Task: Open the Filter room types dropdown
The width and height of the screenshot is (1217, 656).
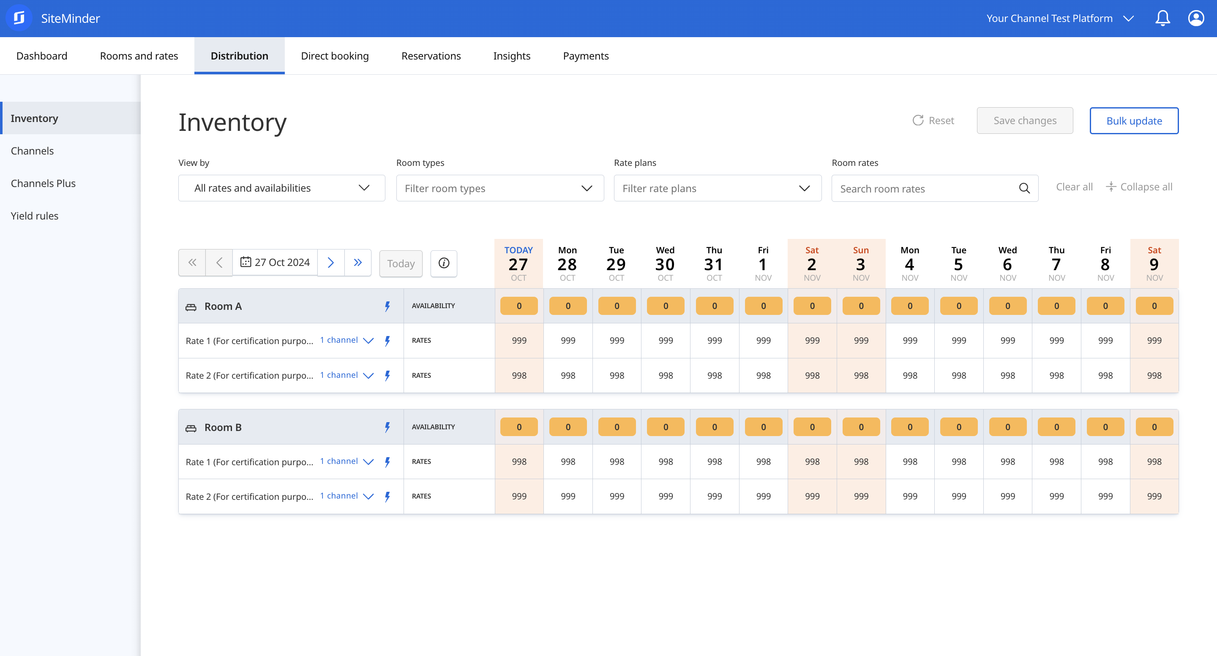Action: pyautogui.click(x=500, y=188)
